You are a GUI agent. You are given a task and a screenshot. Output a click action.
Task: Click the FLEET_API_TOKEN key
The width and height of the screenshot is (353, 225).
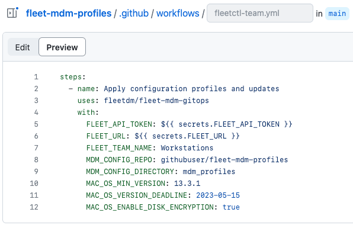click(x=119, y=124)
